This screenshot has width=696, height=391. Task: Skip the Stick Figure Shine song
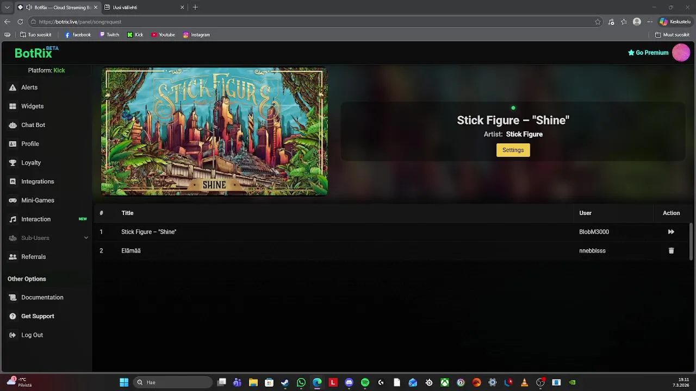(x=671, y=232)
